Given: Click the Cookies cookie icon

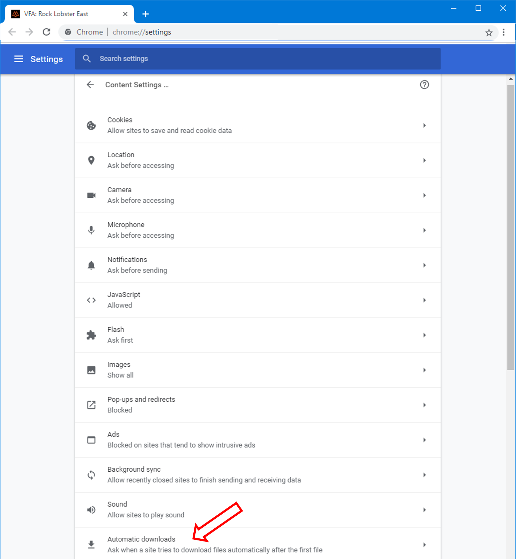Looking at the screenshot, I should pyautogui.click(x=91, y=126).
